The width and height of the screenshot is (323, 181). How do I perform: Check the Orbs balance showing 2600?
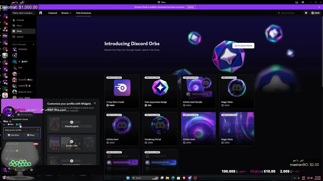tap(315, 13)
